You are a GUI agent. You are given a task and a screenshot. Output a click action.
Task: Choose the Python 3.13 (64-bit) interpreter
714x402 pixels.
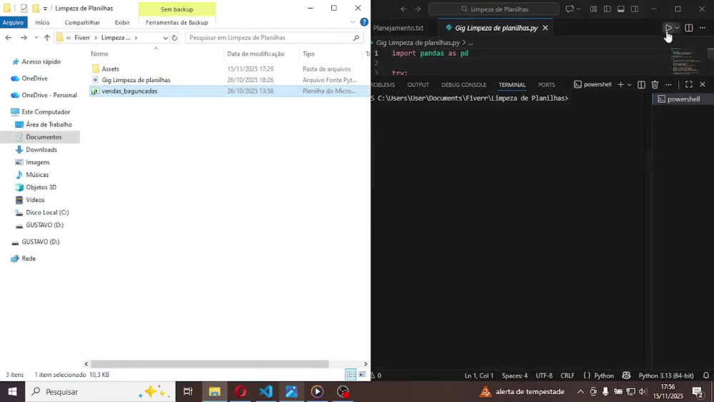click(x=665, y=376)
